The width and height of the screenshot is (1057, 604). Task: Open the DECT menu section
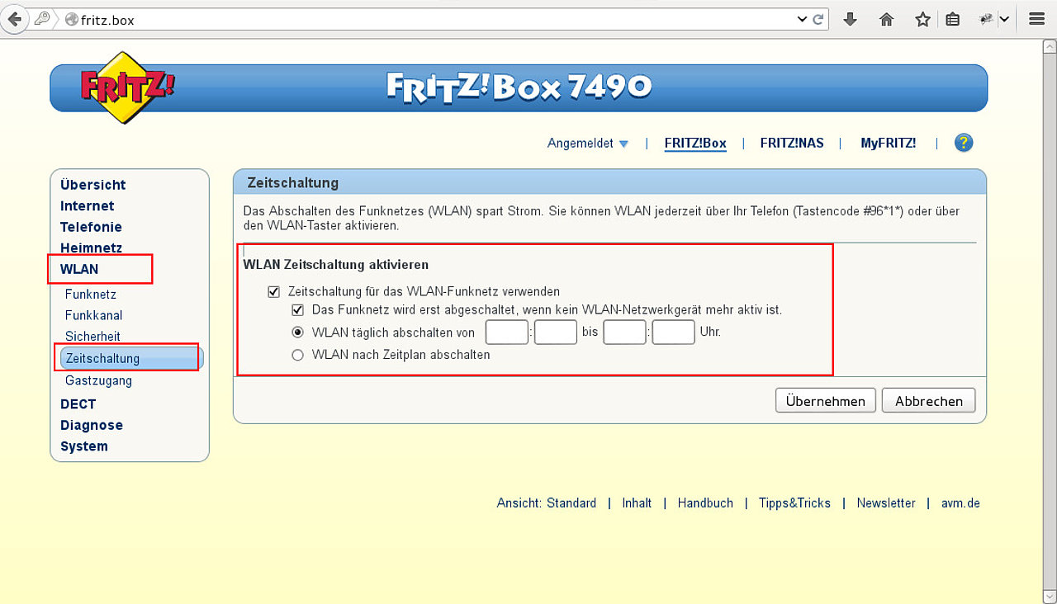click(x=78, y=404)
